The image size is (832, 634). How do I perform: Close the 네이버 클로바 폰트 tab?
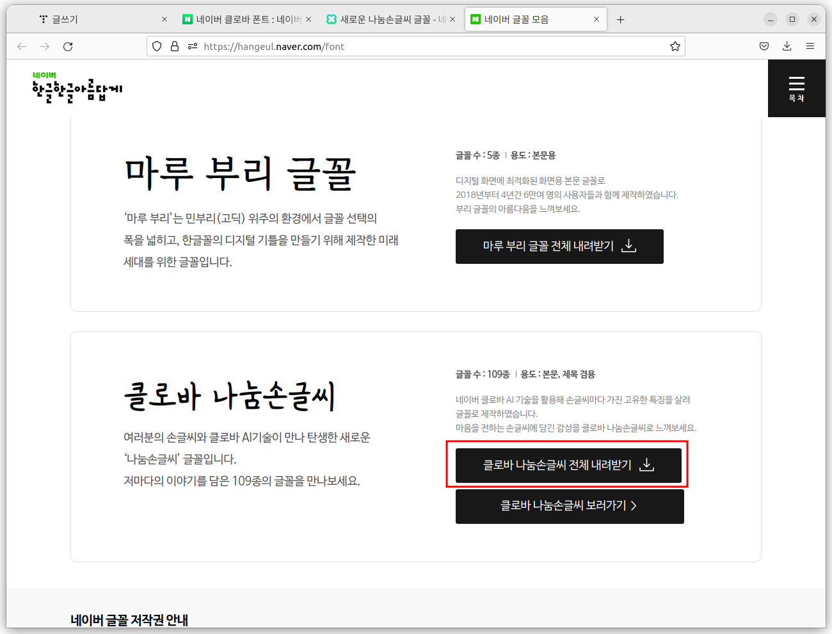[x=308, y=19]
